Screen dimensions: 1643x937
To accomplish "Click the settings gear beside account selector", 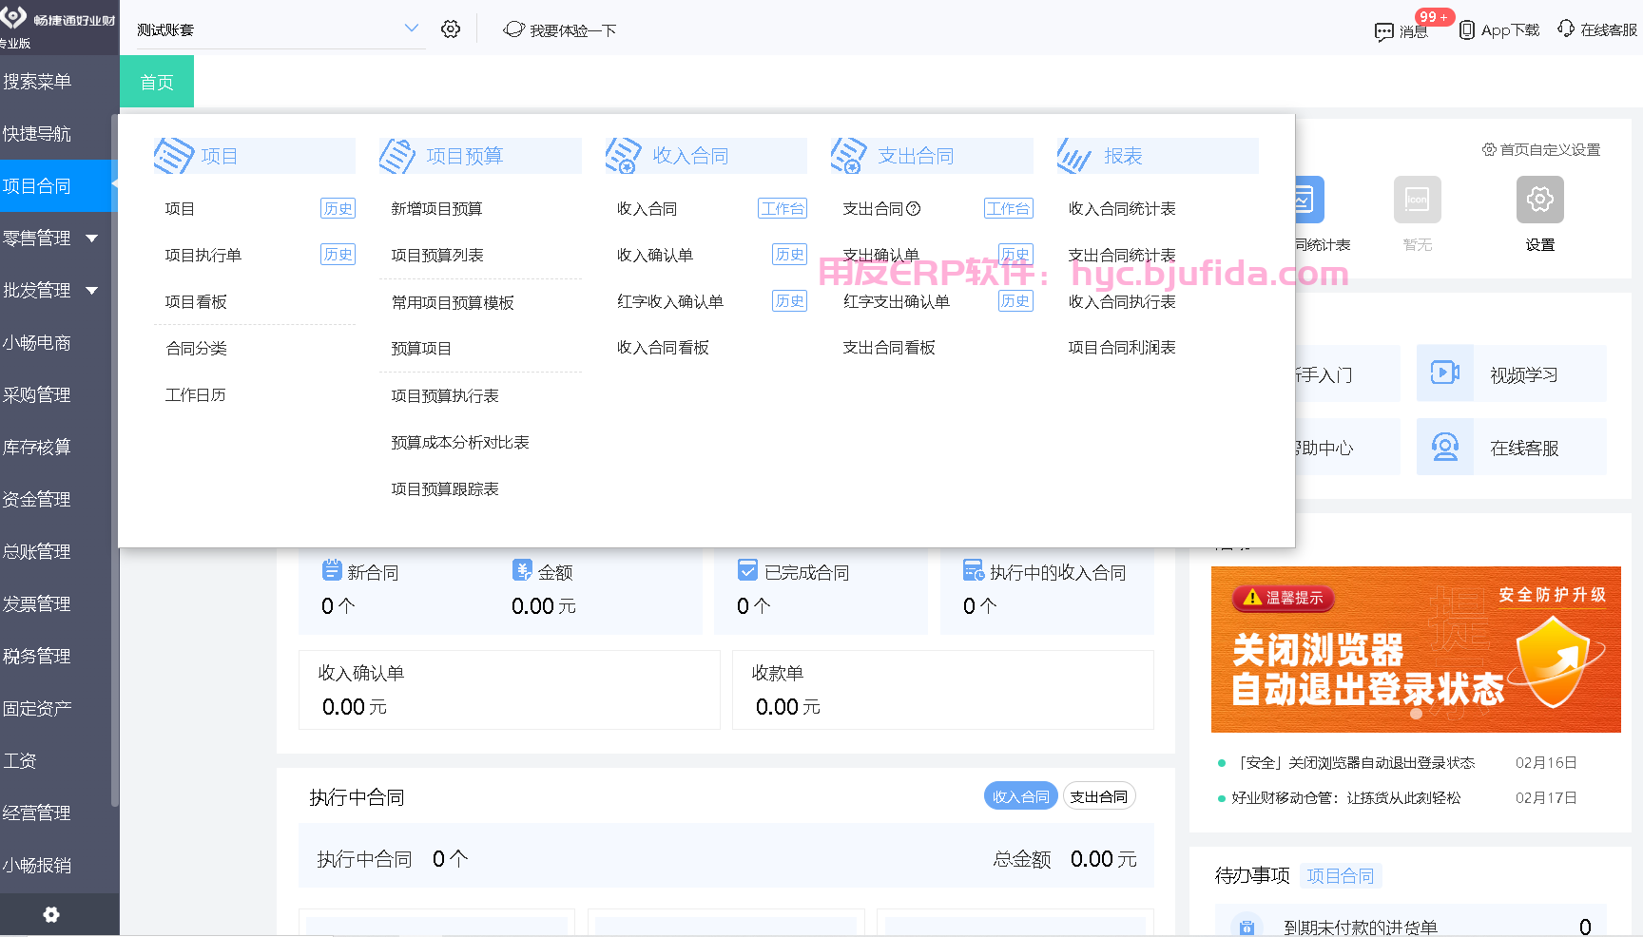I will [451, 29].
